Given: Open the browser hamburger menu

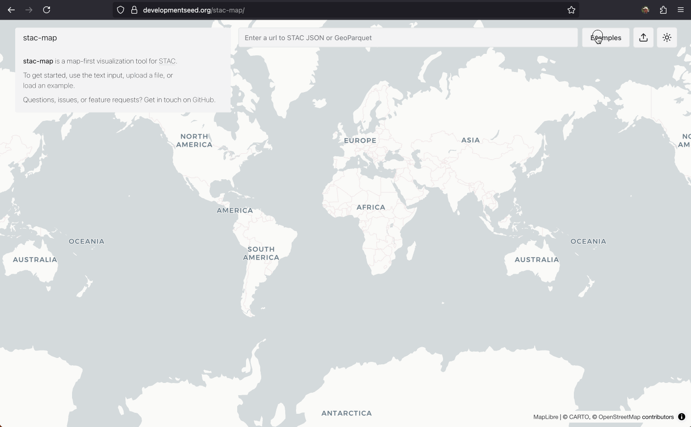Looking at the screenshot, I should point(681,10).
